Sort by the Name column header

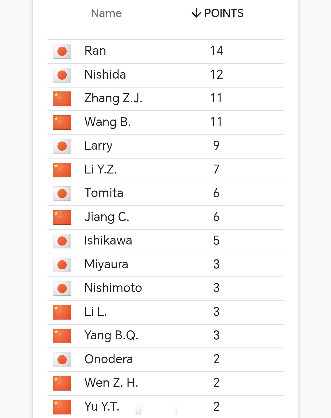tap(106, 13)
